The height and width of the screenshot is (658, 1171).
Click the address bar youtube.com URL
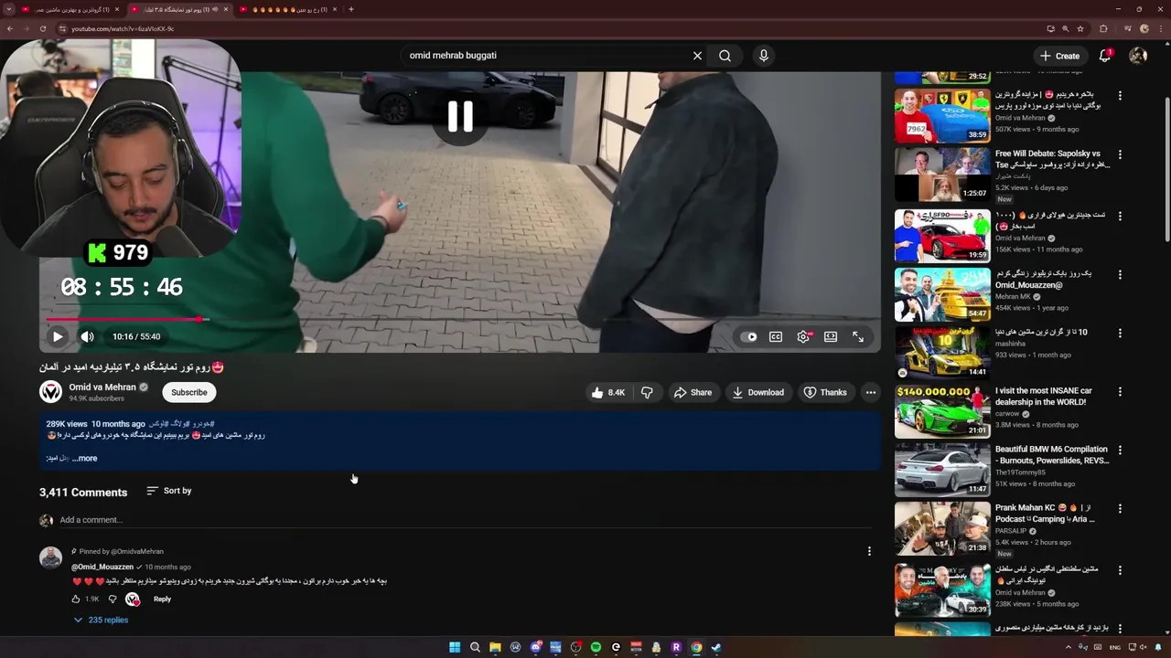point(123,28)
